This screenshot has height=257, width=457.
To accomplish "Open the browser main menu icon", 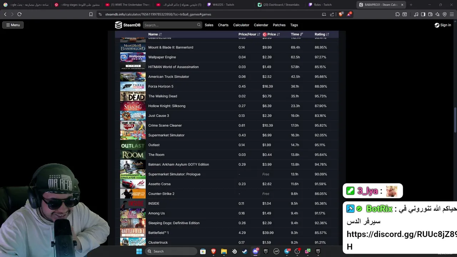I will pyautogui.click(x=452, y=14).
